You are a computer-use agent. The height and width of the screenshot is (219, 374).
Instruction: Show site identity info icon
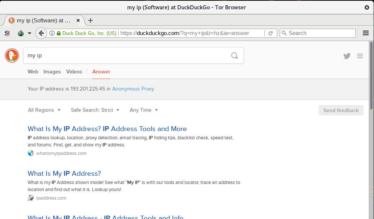coord(52,33)
